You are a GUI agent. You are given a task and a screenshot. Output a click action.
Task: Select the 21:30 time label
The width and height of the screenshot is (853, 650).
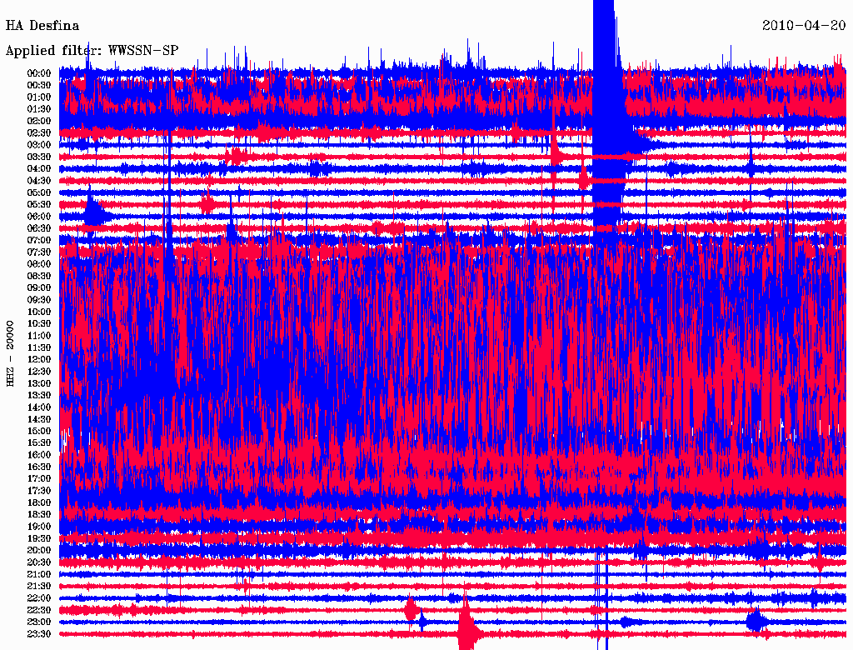[38, 587]
